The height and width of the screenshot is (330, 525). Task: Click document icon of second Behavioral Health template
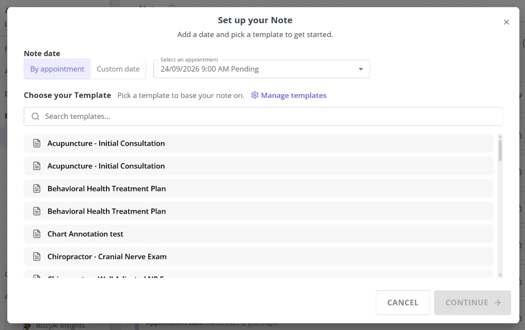click(x=37, y=212)
